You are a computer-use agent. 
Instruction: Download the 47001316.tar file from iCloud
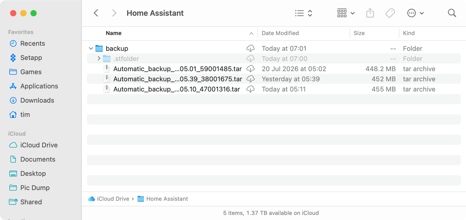click(251, 89)
